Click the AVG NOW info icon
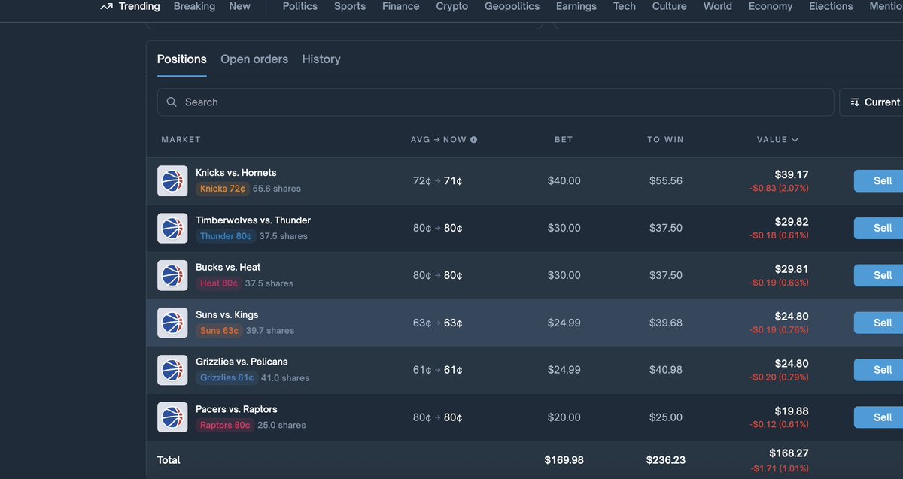The image size is (903, 479). tap(473, 140)
